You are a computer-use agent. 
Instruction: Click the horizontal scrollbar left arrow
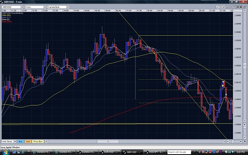[x=46, y=142]
